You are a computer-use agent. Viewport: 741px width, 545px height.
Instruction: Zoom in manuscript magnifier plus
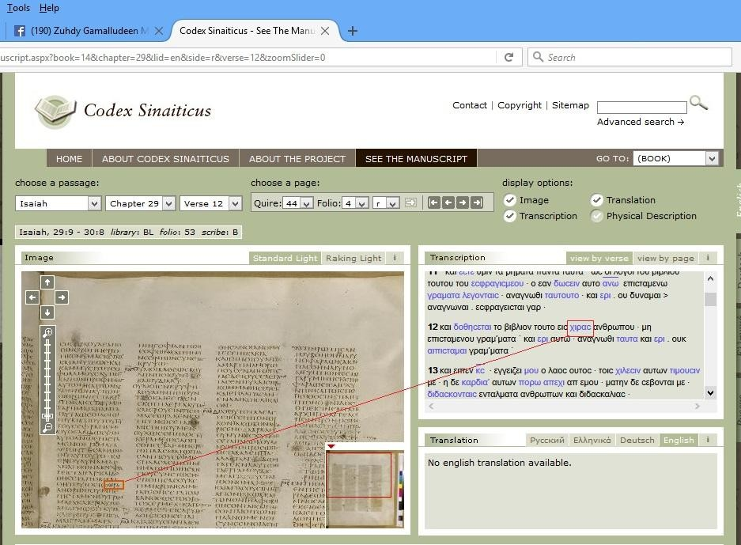(47, 333)
